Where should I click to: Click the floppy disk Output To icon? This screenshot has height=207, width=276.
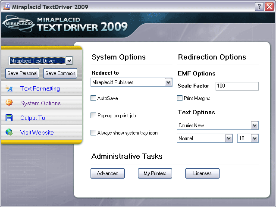[x=9, y=118]
